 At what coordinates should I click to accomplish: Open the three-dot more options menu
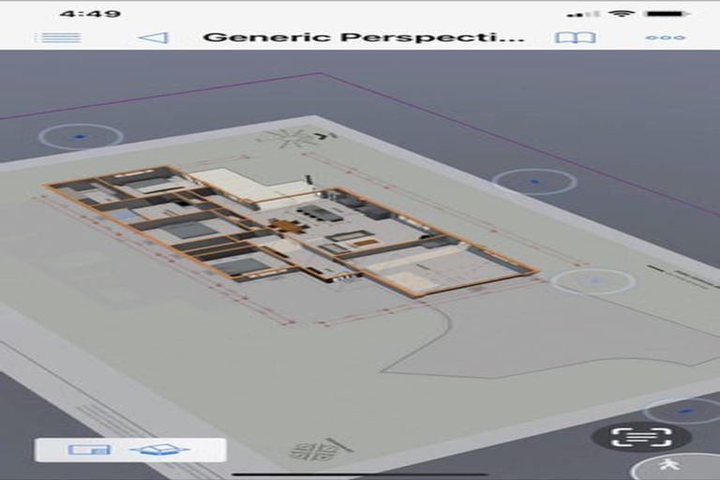point(665,37)
